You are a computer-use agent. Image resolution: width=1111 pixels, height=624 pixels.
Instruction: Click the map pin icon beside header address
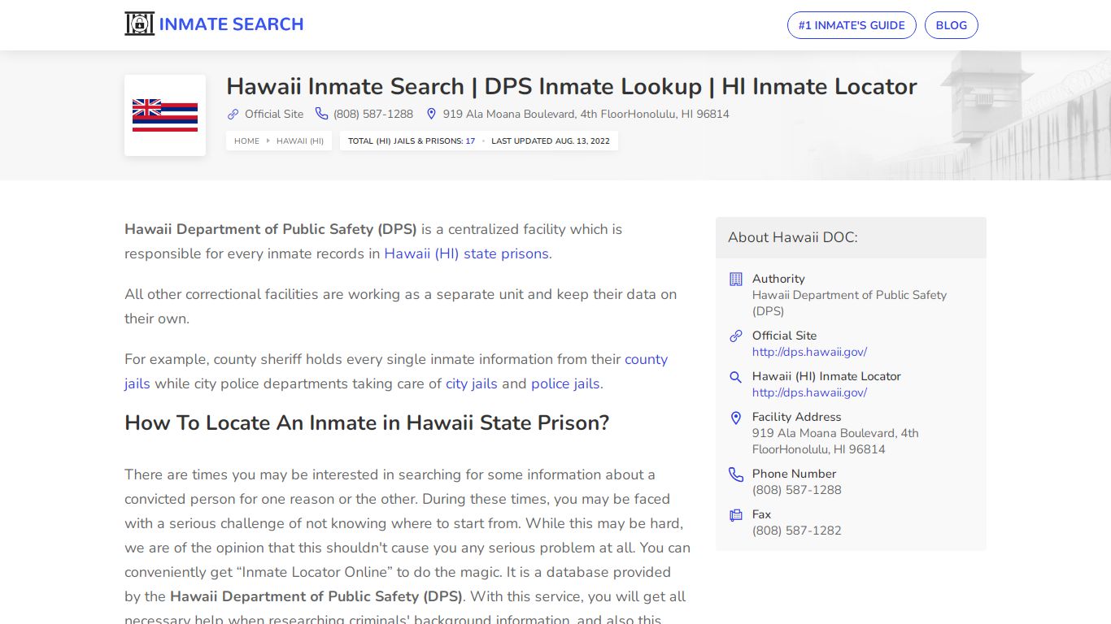click(431, 115)
